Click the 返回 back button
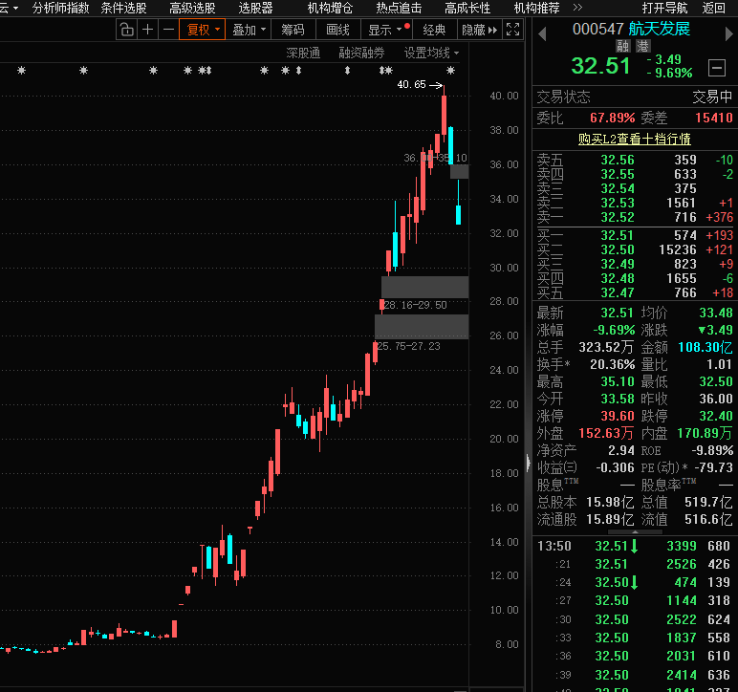This screenshot has height=692, width=738. pyautogui.click(x=713, y=8)
